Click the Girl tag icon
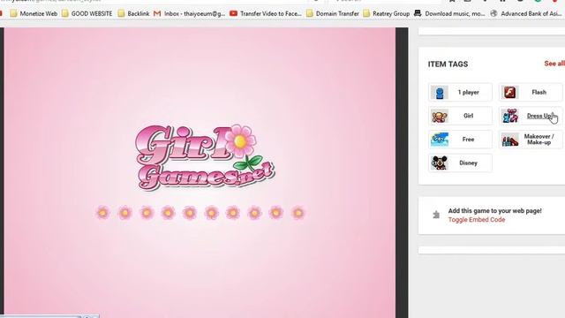Image resolution: width=565 pixels, height=318 pixels. click(440, 116)
